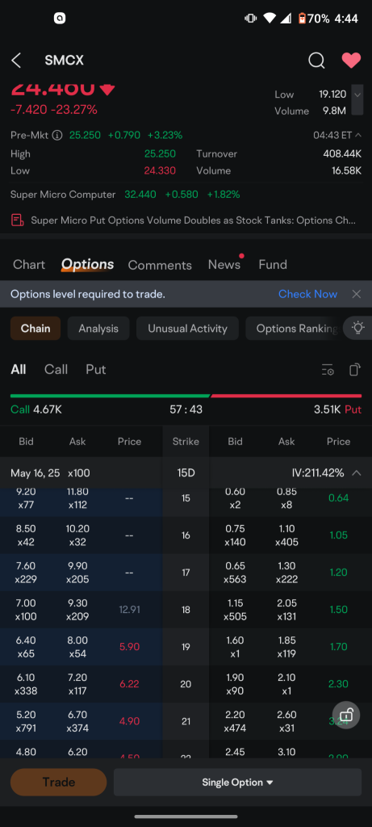Tap the copy layout icon

(x=355, y=370)
